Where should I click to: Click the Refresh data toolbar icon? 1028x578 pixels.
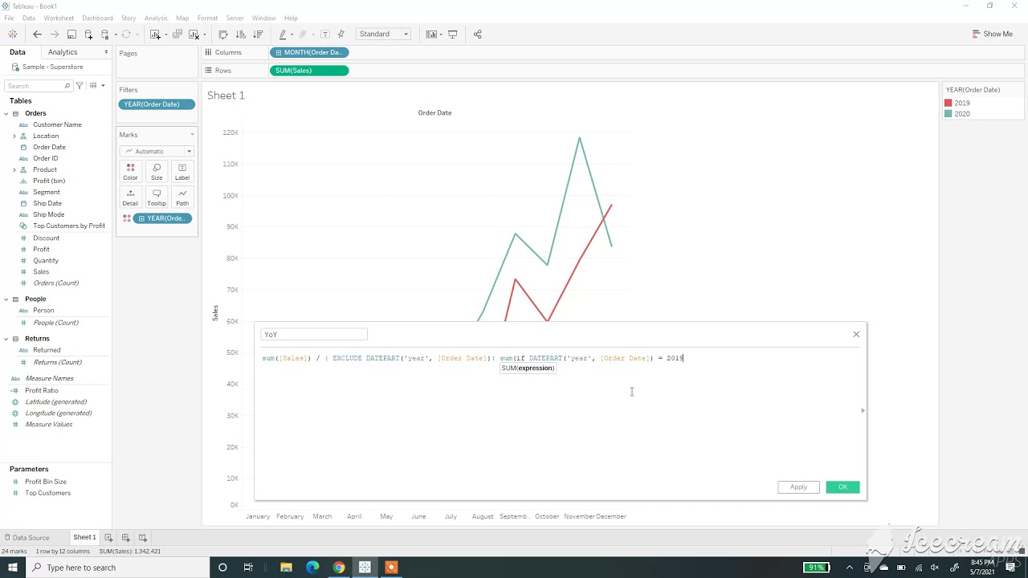126,35
